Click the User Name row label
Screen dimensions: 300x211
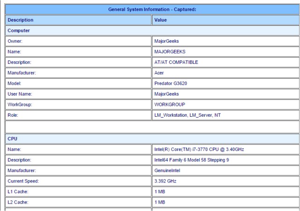[x=78, y=94]
